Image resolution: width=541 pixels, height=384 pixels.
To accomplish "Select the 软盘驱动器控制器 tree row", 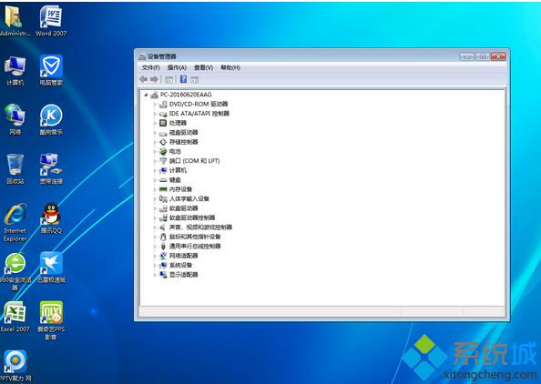I will [187, 217].
